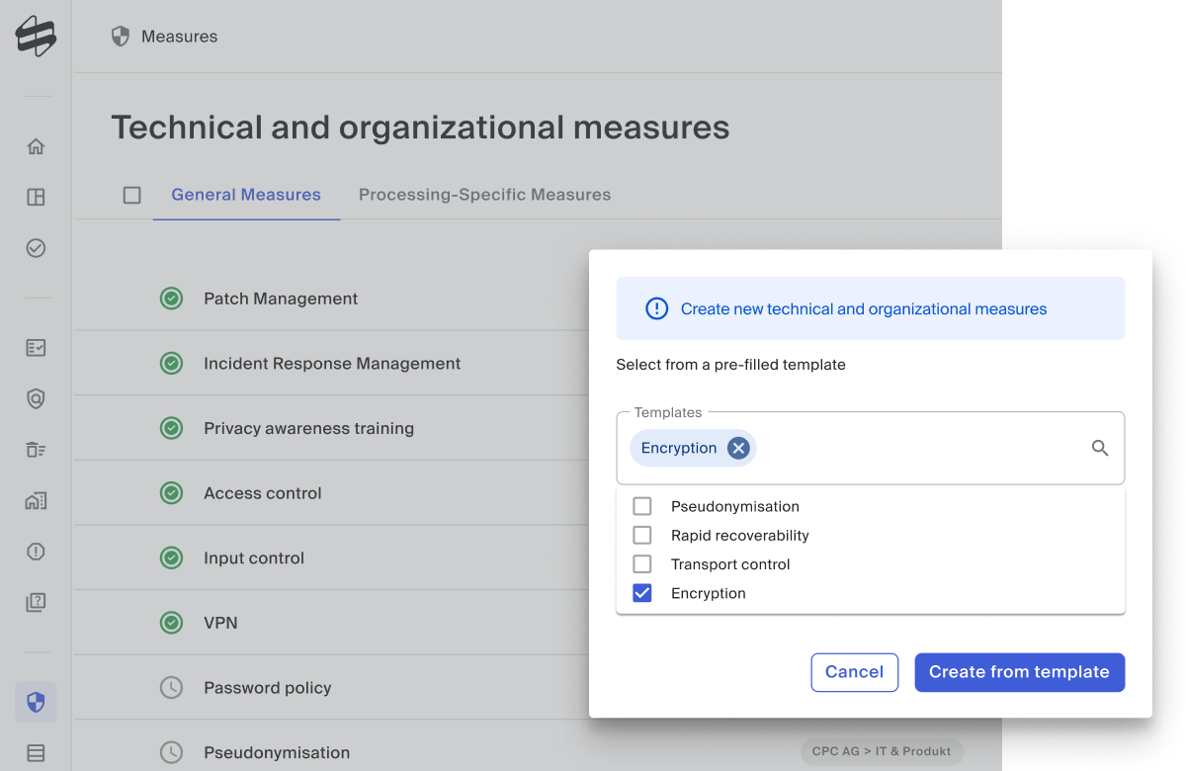This screenshot has width=1186, height=771.
Task: Open the buildings organization icon in sidebar
Action: 36,500
